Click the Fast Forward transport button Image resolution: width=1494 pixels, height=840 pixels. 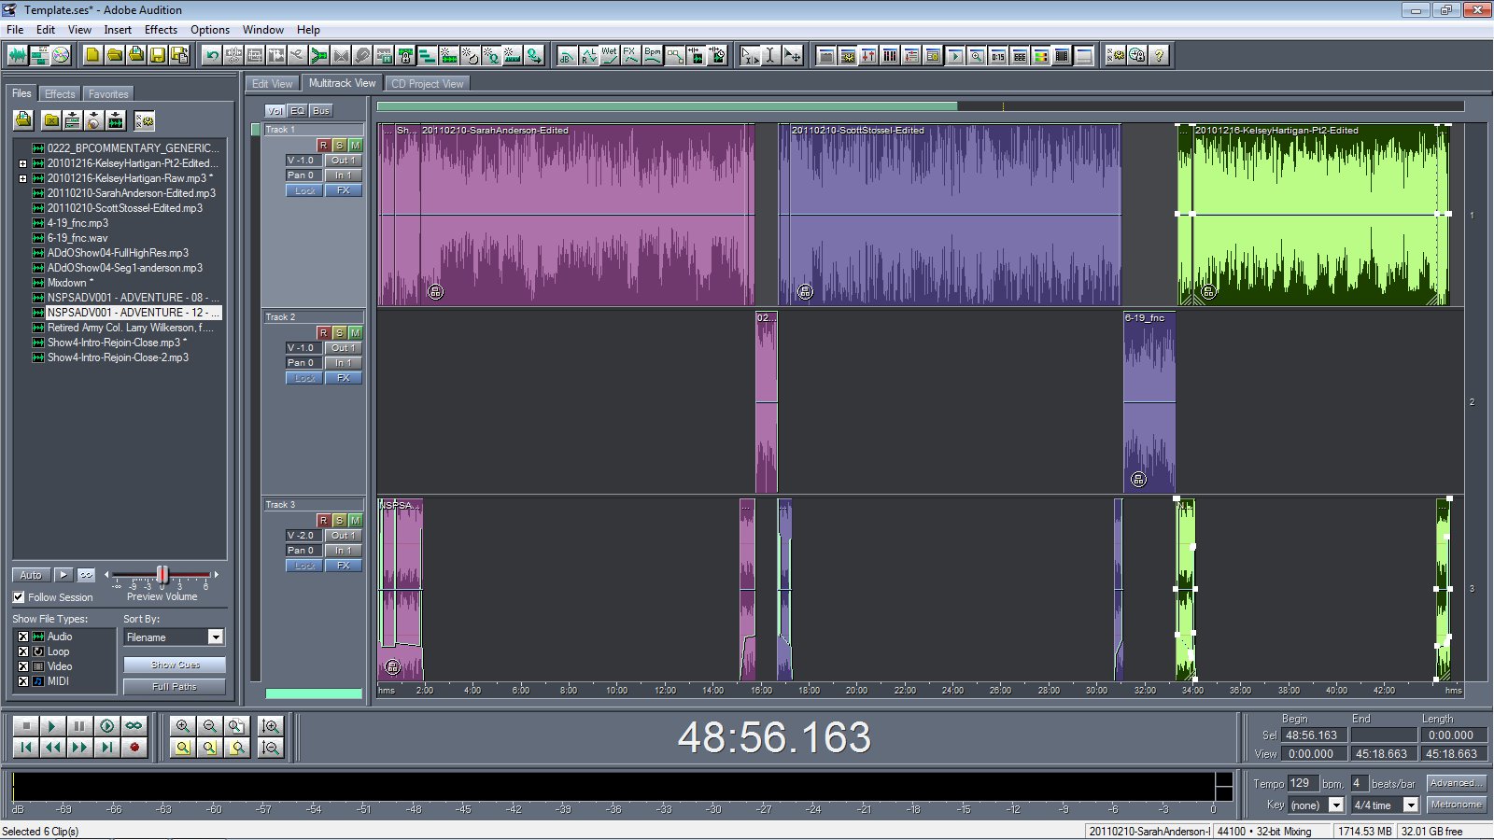(79, 747)
